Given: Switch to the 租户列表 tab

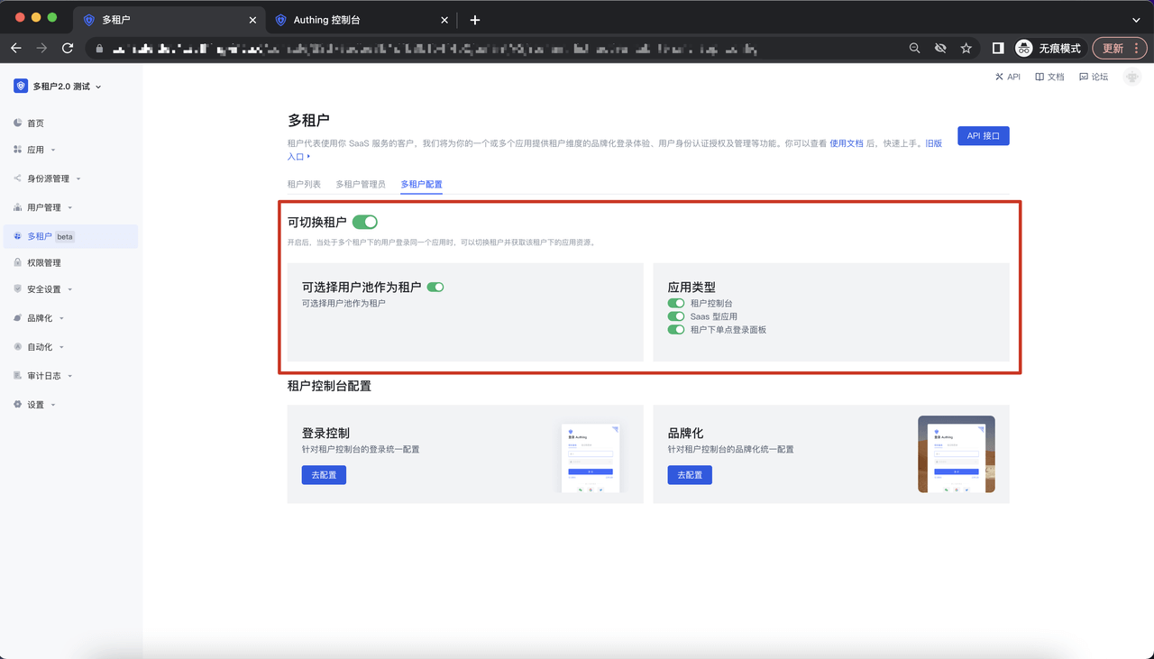Looking at the screenshot, I should pos(304,184).
